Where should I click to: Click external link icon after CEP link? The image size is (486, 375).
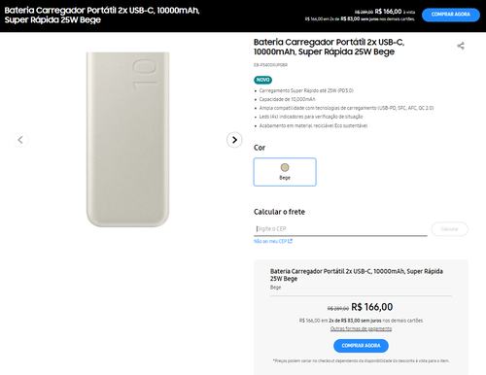(x=291, y=241)
